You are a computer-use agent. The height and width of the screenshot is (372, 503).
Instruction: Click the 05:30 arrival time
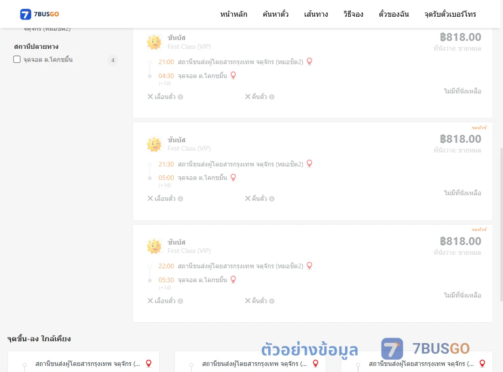coord(166,280)
